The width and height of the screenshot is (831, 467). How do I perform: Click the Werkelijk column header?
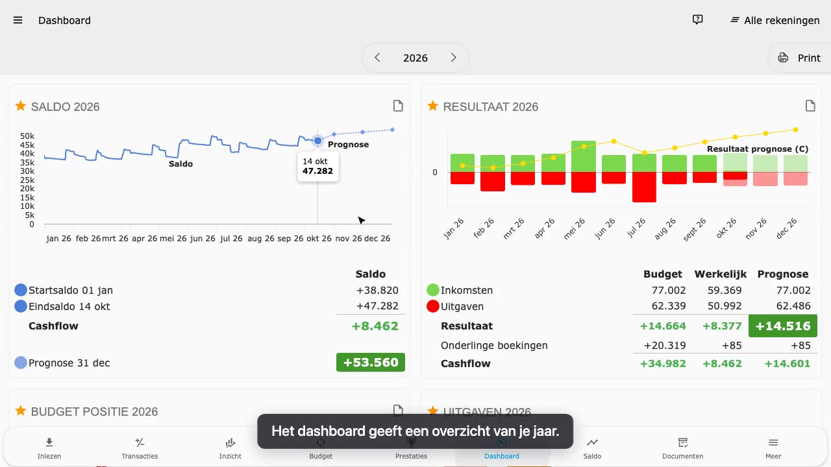(x=721, y=274)
